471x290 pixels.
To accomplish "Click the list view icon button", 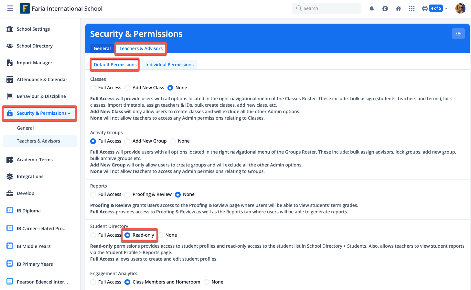I will tap(458, 34).
